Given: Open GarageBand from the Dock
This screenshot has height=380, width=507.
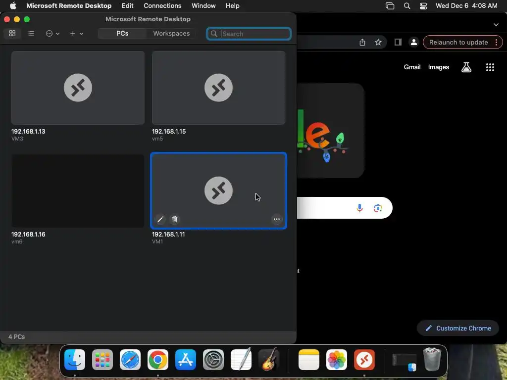Looking at the screenshot, I should pyautogui.click(x=269, y=359).
